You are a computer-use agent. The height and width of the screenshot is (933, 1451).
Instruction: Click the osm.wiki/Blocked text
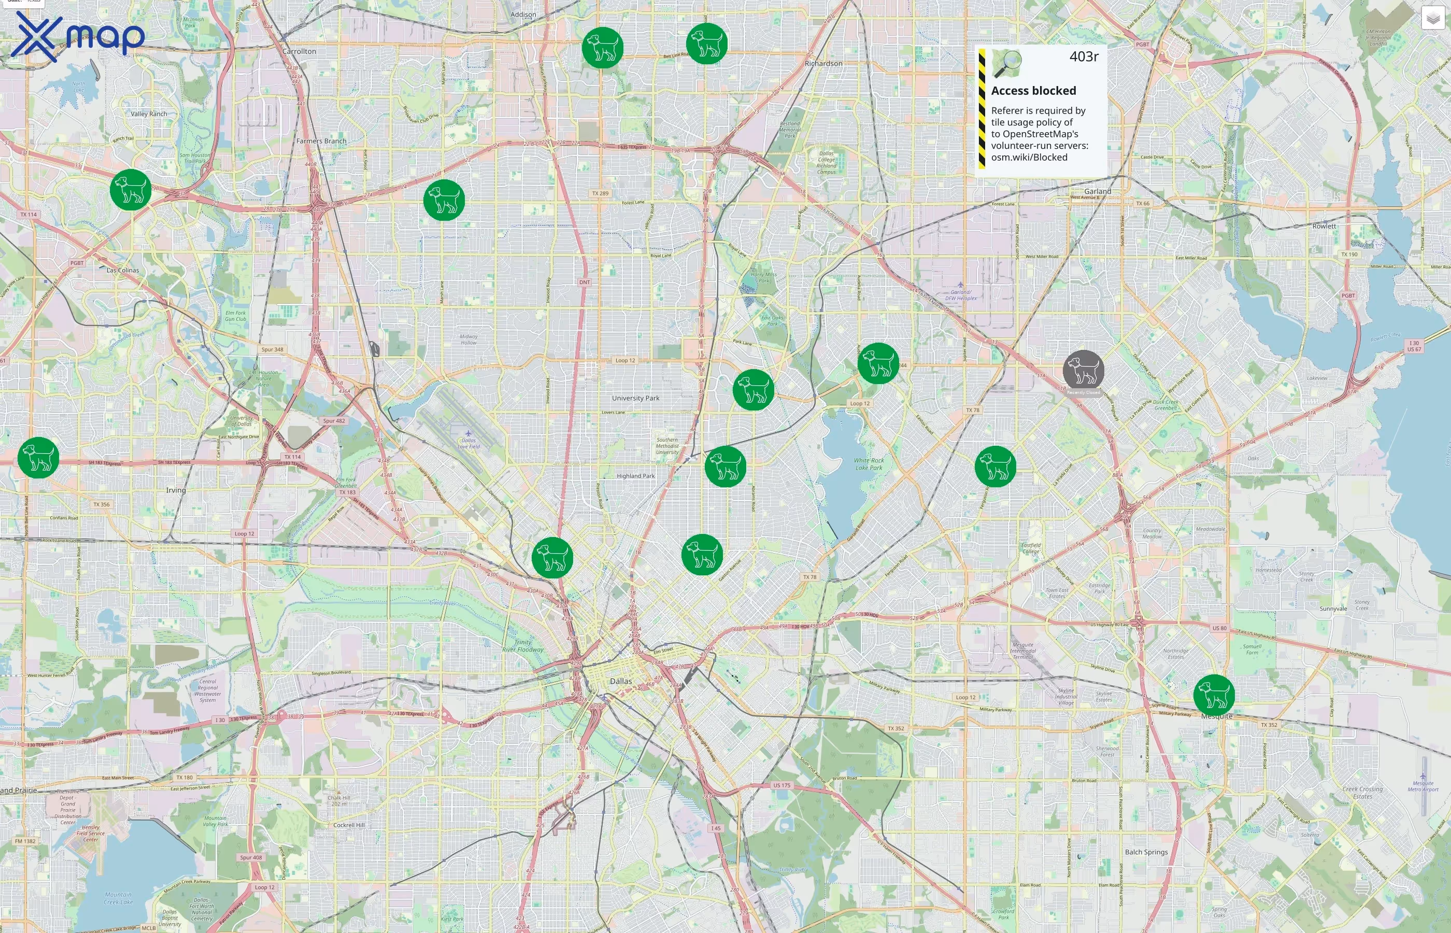pyautogui.click(x=1029, y=158)
